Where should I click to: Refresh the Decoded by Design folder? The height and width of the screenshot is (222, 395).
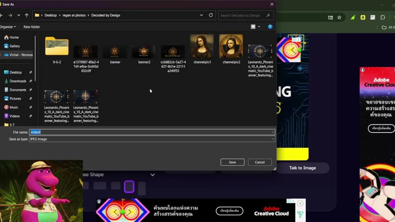(x=211, y=15)
